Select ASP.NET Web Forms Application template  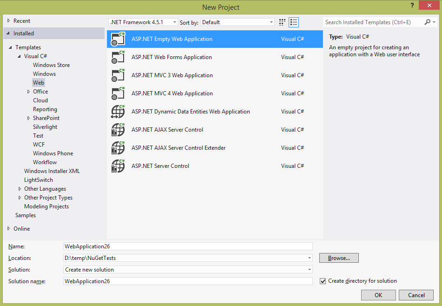(x=215, y=57)
